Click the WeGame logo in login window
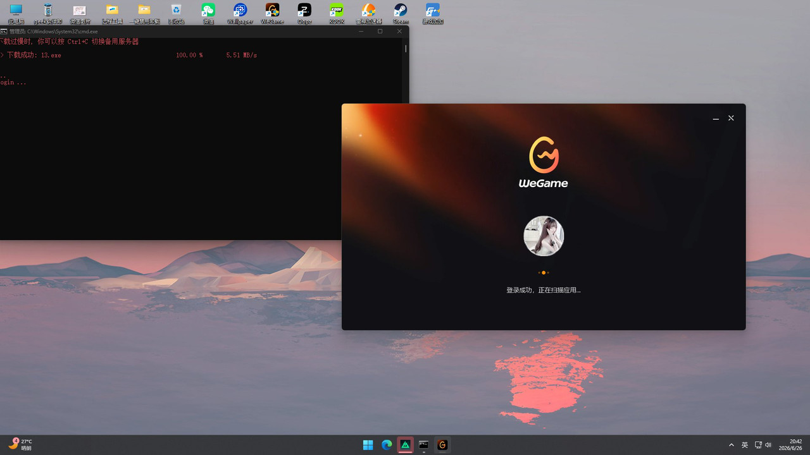 point(544,162)
